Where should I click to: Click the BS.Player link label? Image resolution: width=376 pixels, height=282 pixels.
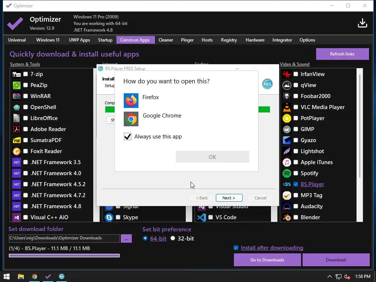pos(312,184)
